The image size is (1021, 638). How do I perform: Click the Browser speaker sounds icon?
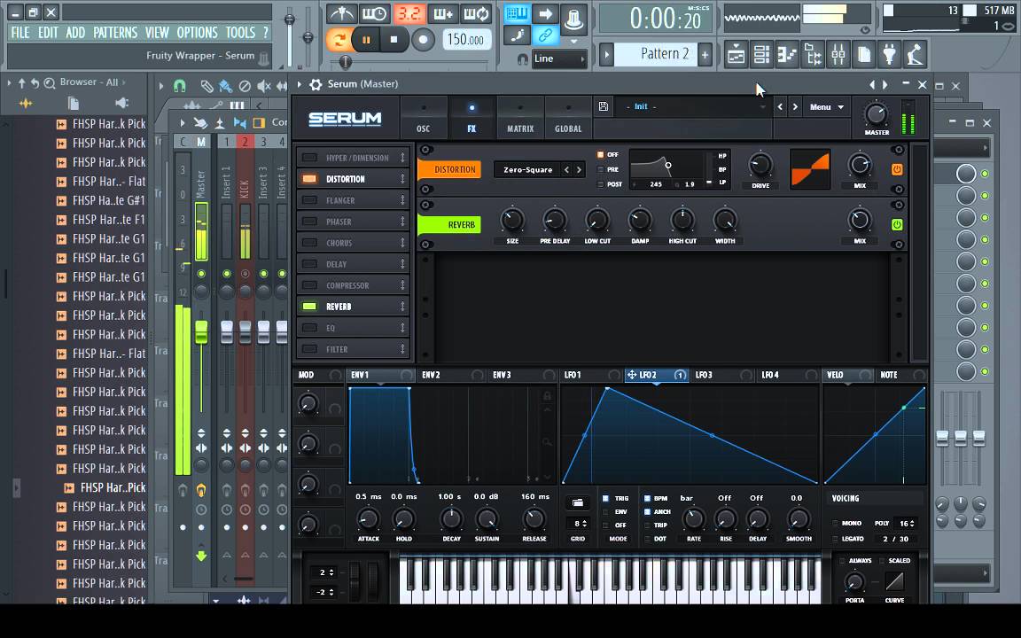(x=121, y=103)
